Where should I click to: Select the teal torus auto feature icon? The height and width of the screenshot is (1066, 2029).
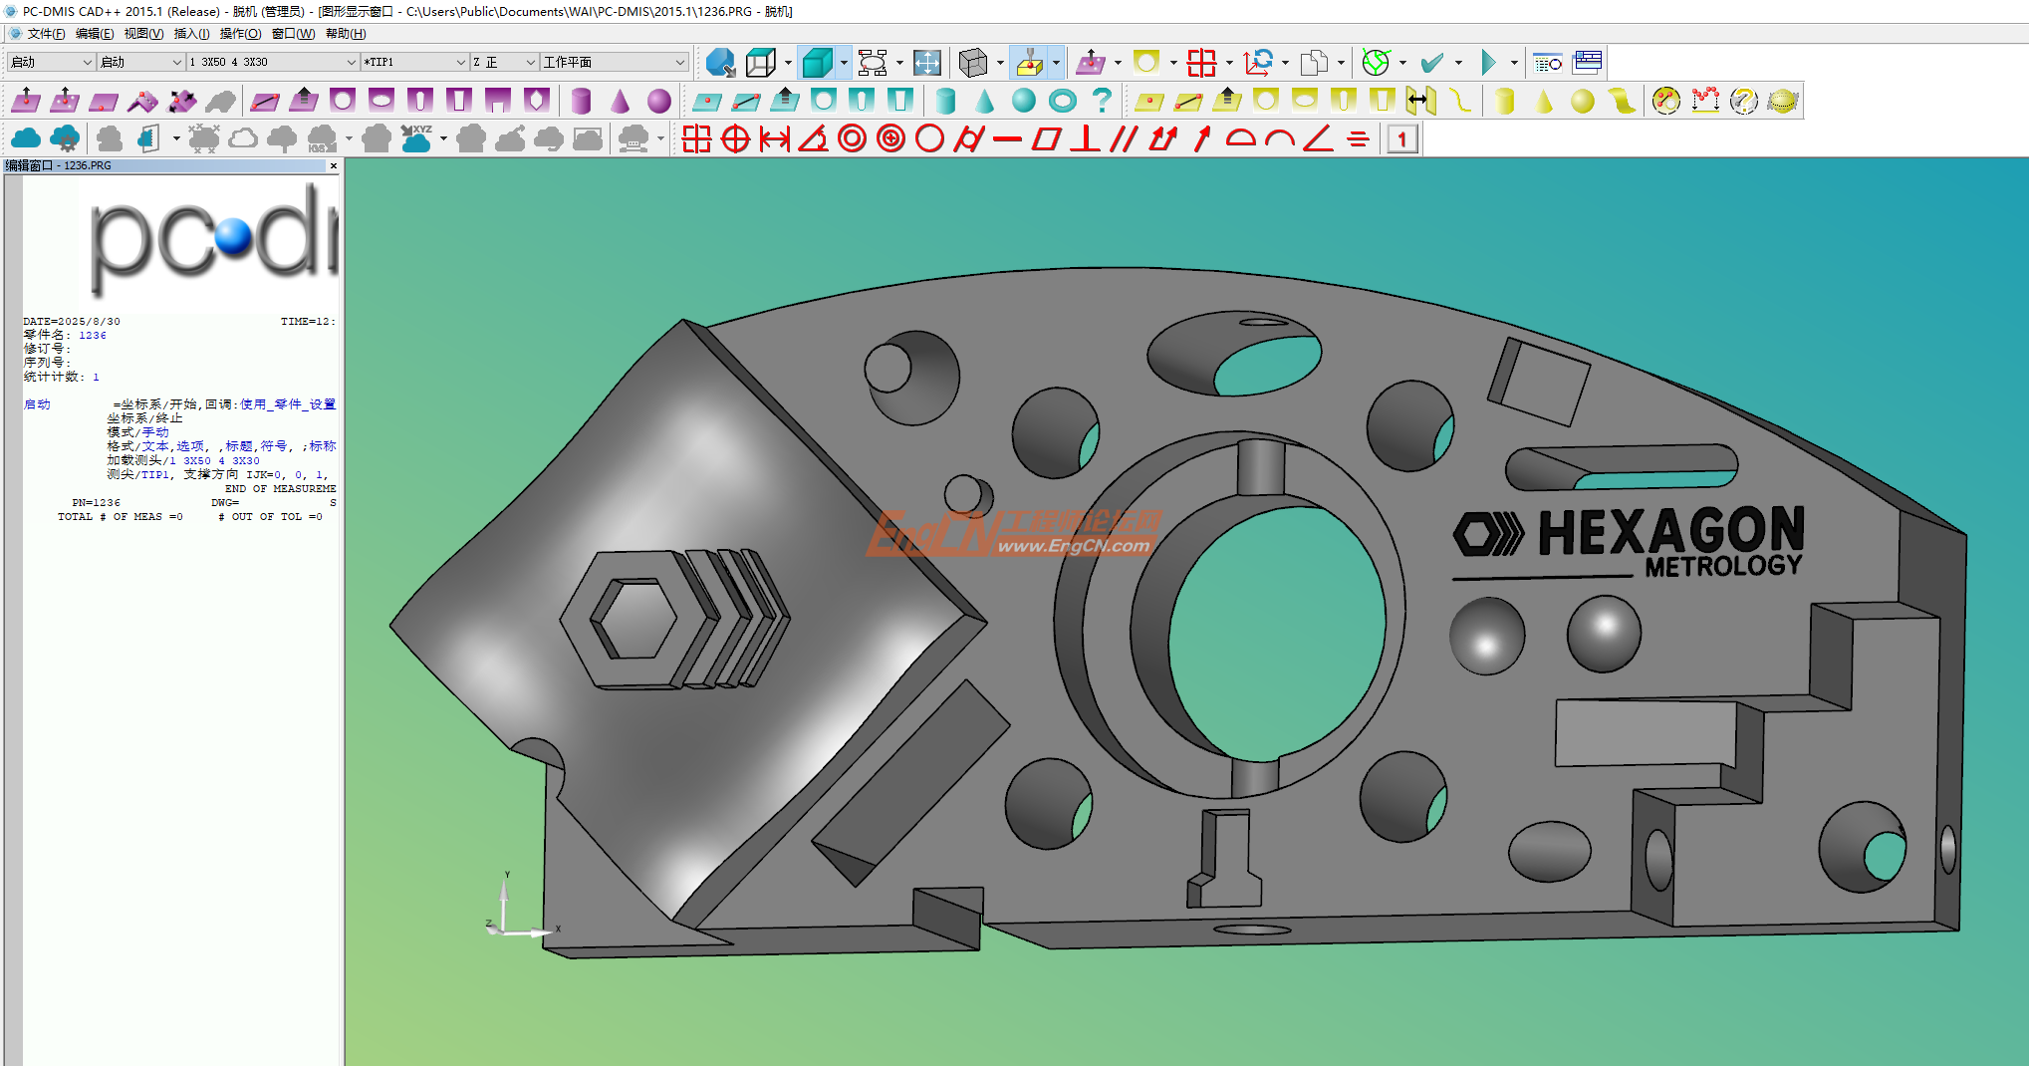click(x=1063, y=101)
